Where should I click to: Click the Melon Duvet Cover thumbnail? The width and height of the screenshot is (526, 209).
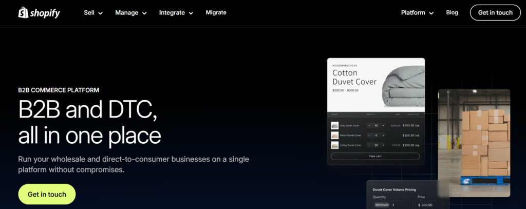tap(335, 135)
